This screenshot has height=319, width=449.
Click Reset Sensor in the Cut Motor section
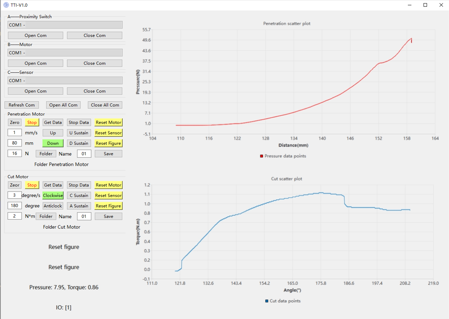coord(109,195)
